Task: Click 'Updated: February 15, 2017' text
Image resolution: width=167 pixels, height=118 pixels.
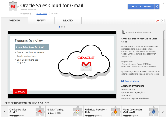Action: pos(133,92)
